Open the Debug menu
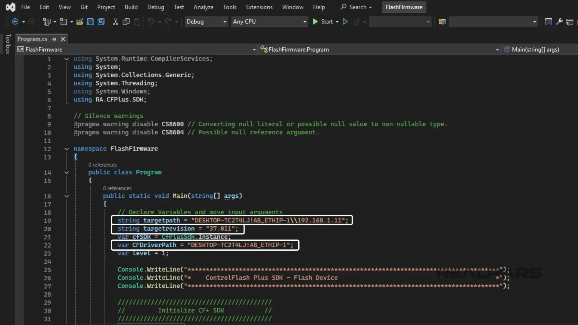This screenshot has width=578, height=325. 156,7
